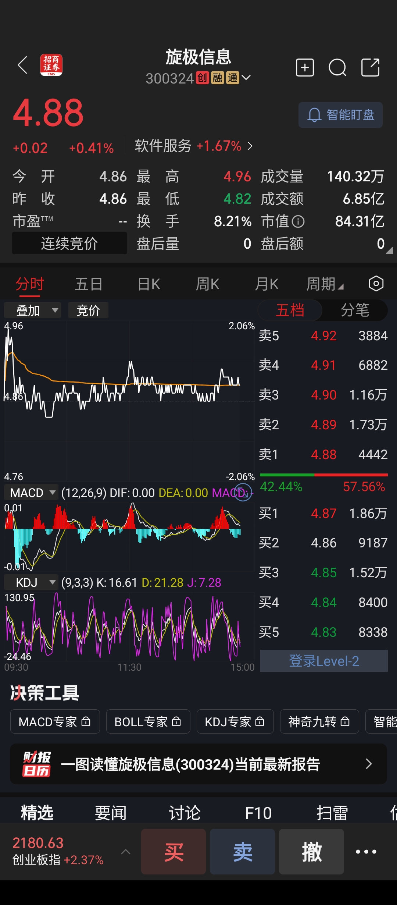Tap the buy-sell ratio bar
Image resolution: width=397 pixels, height=905 pixels.
tap(323, 475)
